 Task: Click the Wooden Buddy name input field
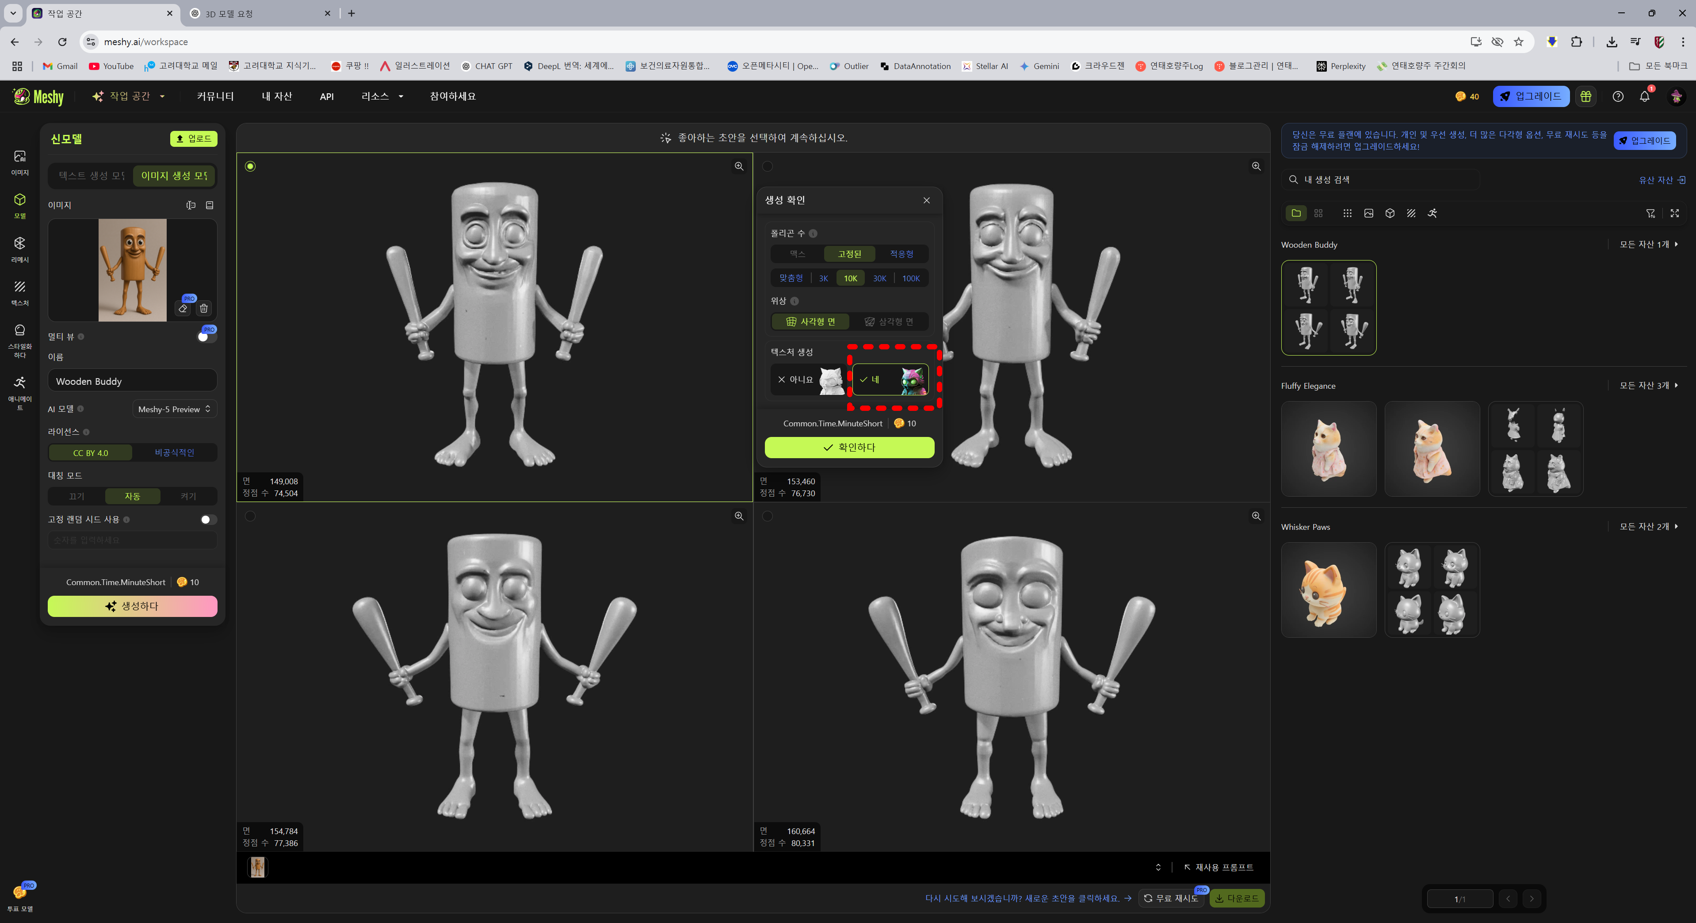click(132, 381)
